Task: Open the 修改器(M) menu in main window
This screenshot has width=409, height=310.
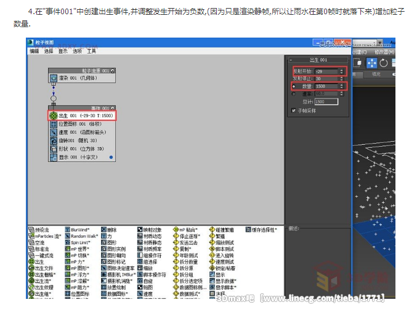Action: (x=384, y=52)
